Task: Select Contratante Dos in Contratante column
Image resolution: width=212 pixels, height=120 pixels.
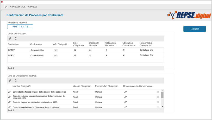Action: pyautogui.click(x=37, y=55)
